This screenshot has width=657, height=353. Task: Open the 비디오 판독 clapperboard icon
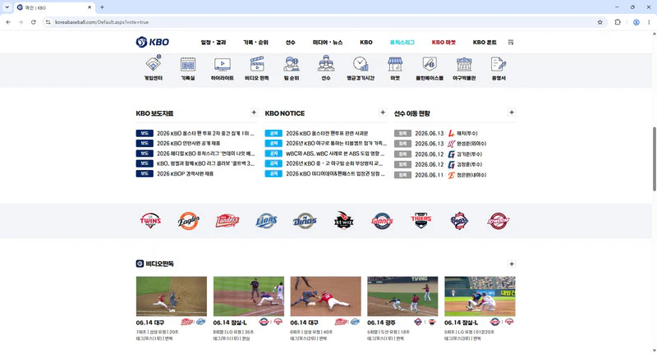(257, 65)
